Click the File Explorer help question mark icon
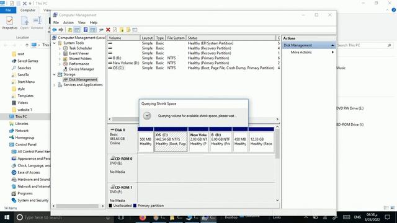 pos(394,10)
